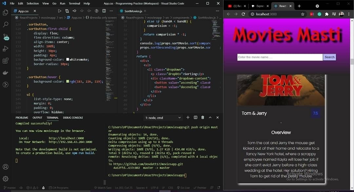Open the Terminal menu

74,3
